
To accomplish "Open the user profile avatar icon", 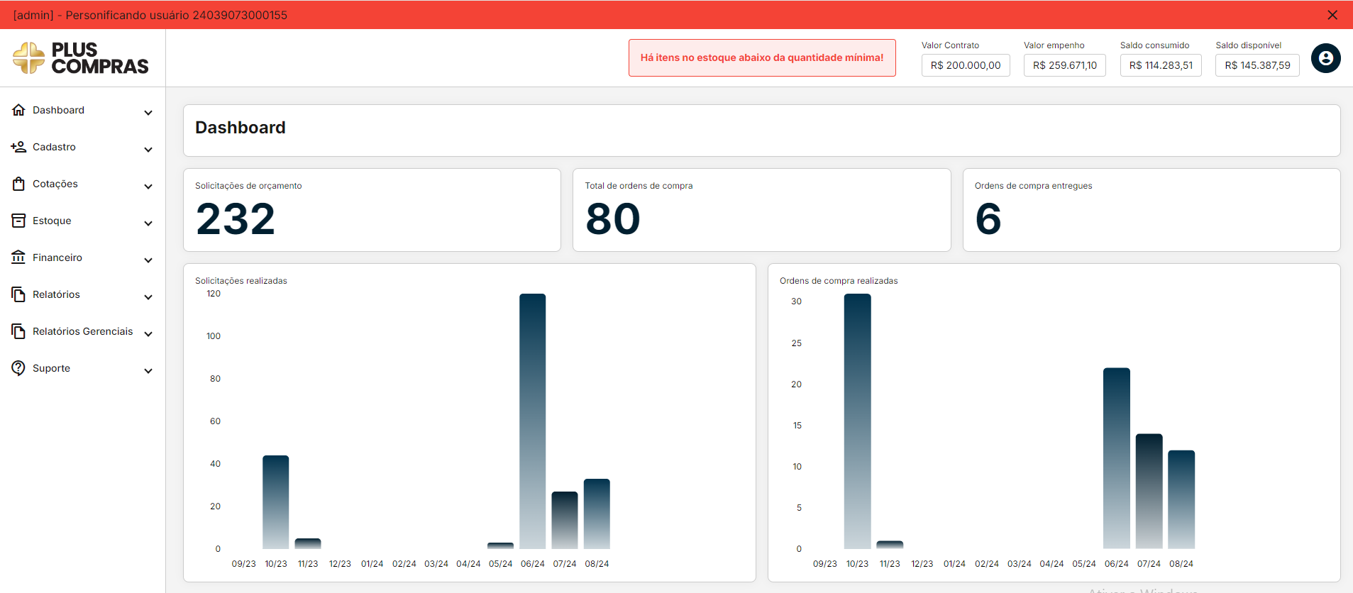I will click(1325, 58).
